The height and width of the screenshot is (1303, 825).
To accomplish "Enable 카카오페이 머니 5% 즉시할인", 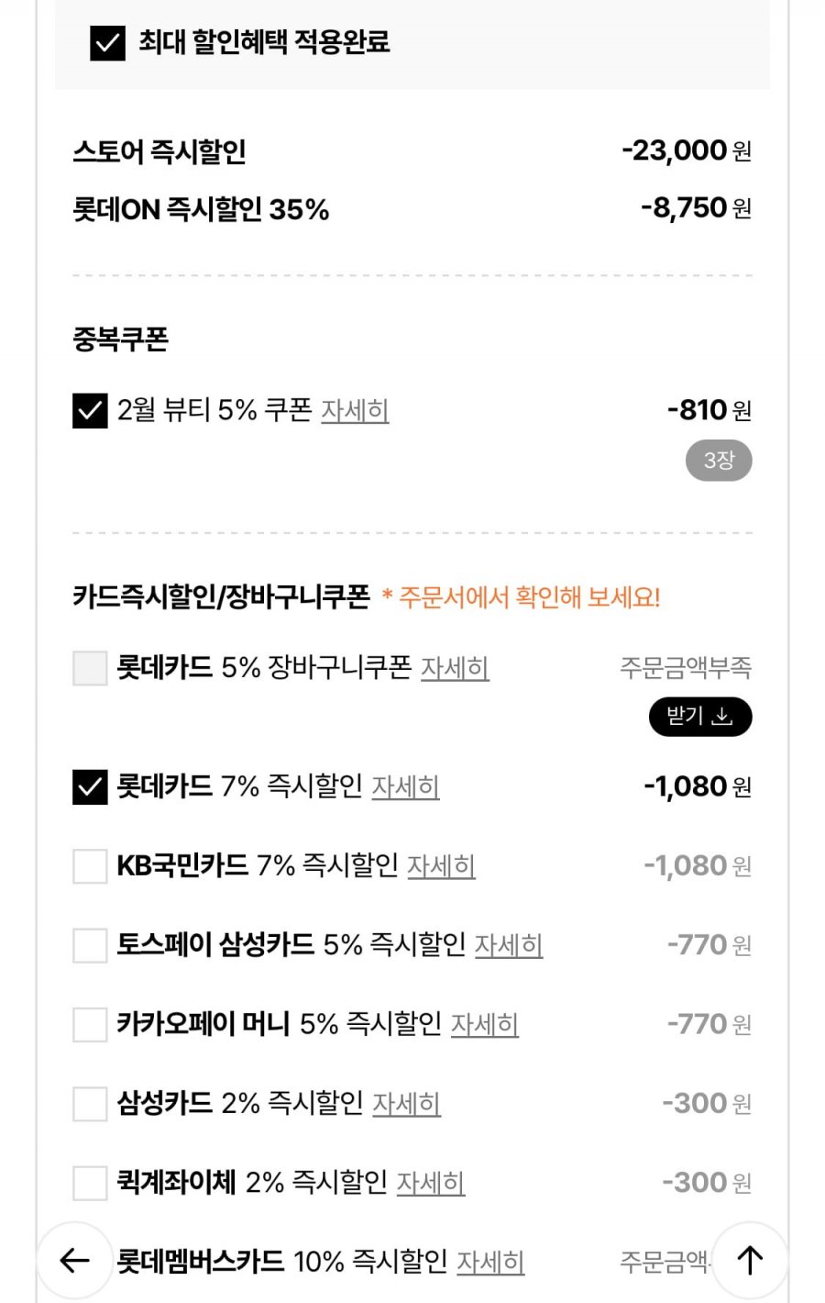I will click(90, 1024).
